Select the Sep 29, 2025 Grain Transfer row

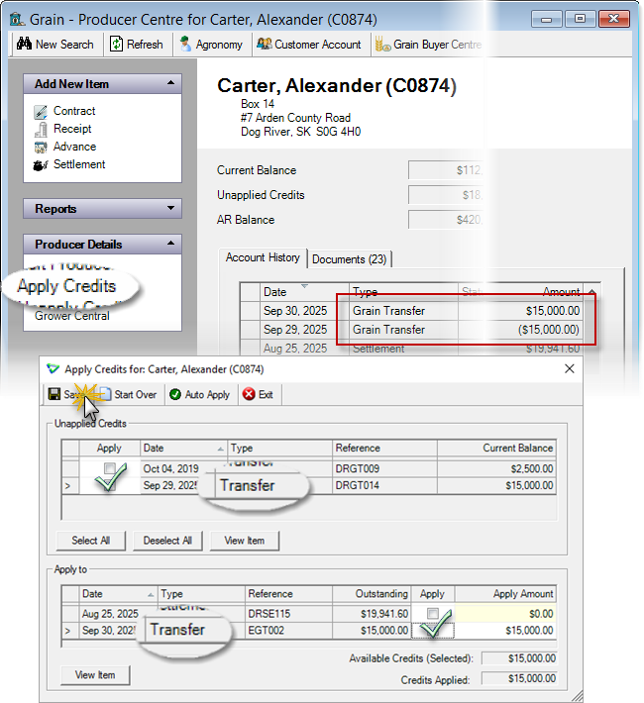point(412,330)
